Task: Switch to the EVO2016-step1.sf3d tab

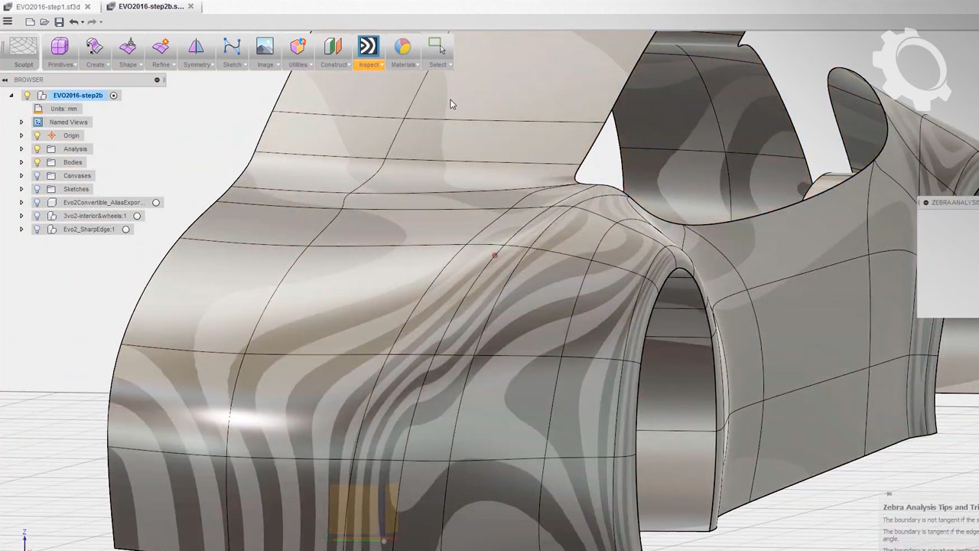Action: (x=47, y=7)
